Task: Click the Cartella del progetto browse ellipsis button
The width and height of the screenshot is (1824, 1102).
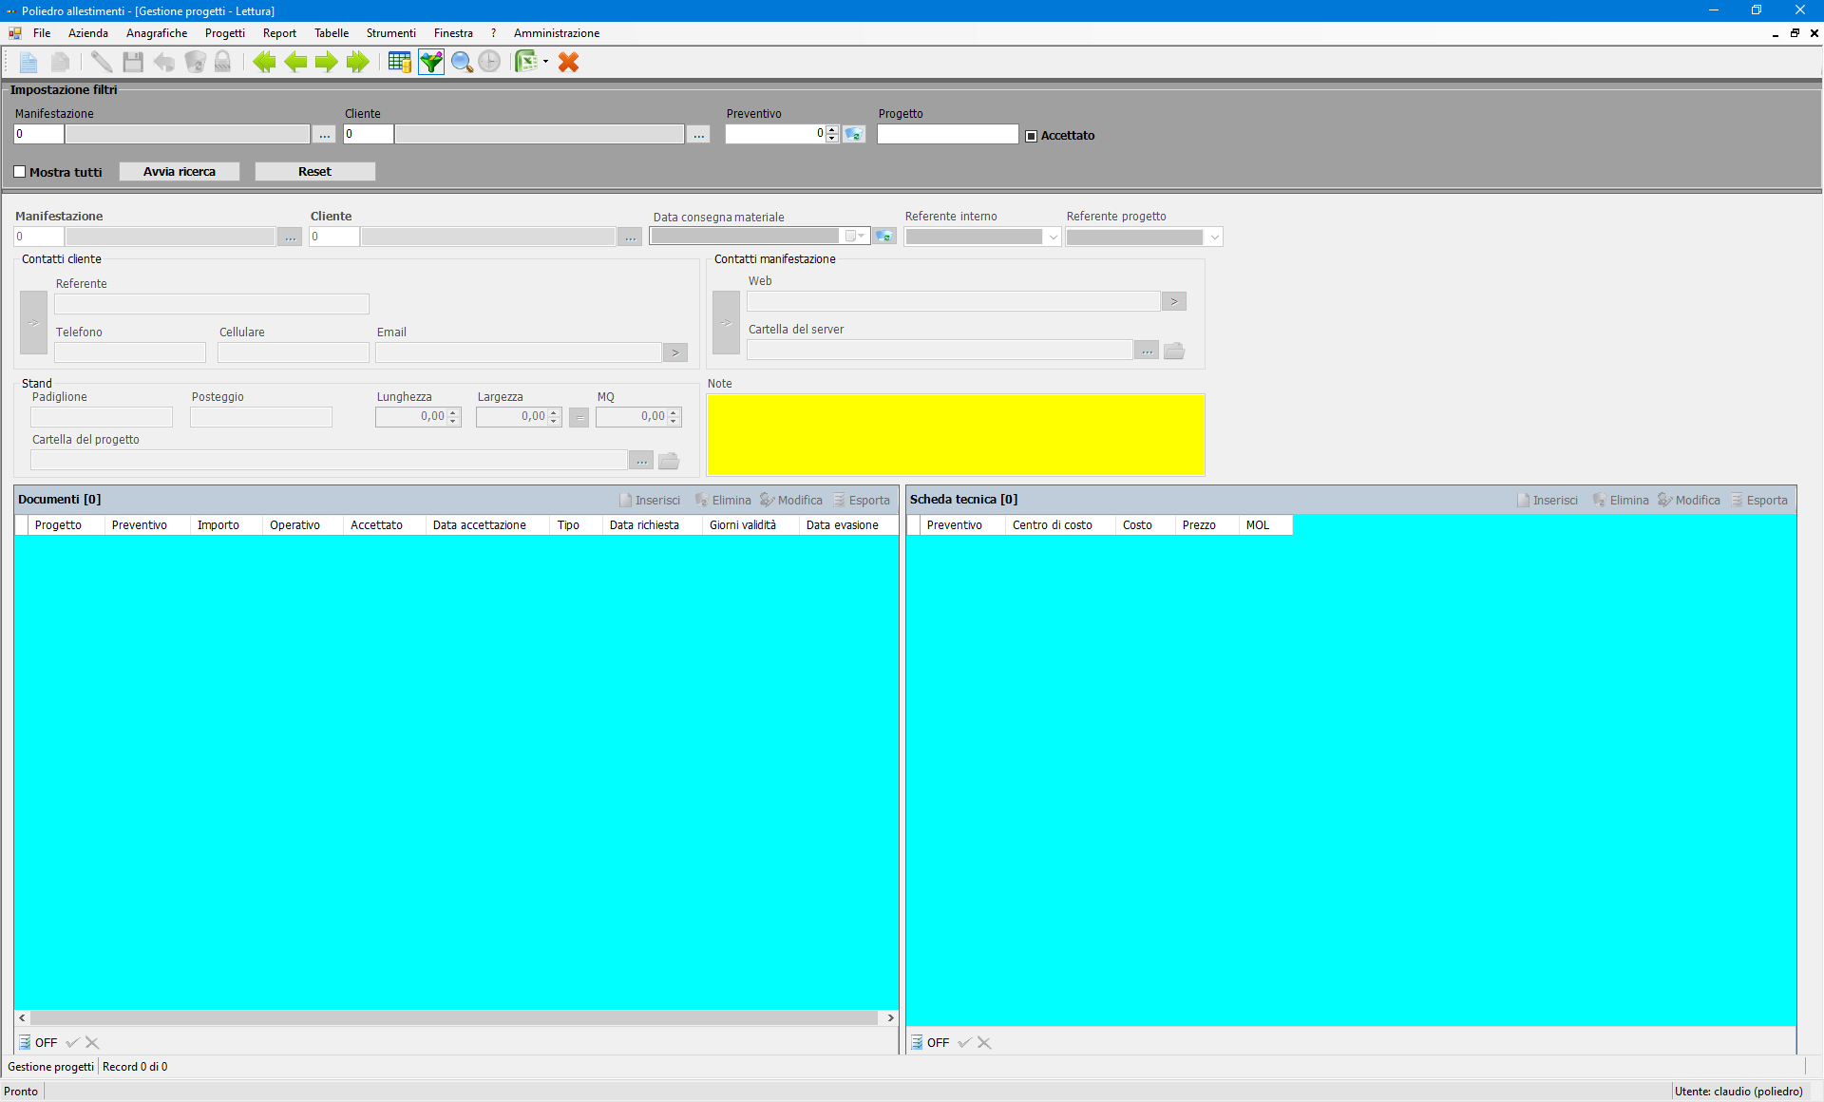Action: click(641, 461)
